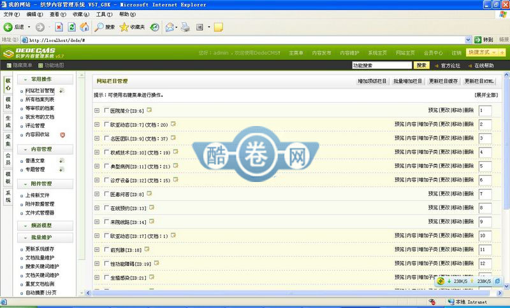The width and height of the screenshot is (510, 308).
Task: Click note icon after 名医团队[ID:9]
Action: pyautogui.click(x=173, y=138)
